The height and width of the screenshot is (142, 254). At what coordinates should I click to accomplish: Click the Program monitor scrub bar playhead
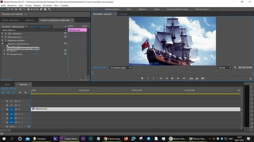tap(92, 72)
